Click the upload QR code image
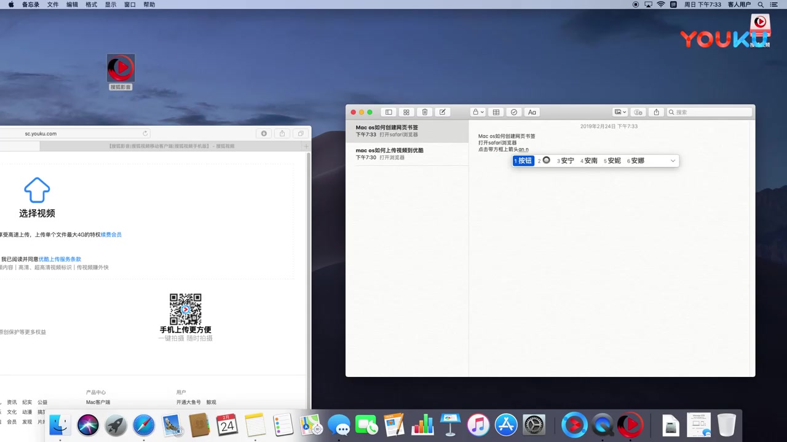Viewport: 787px width, 442px height. 186,309
